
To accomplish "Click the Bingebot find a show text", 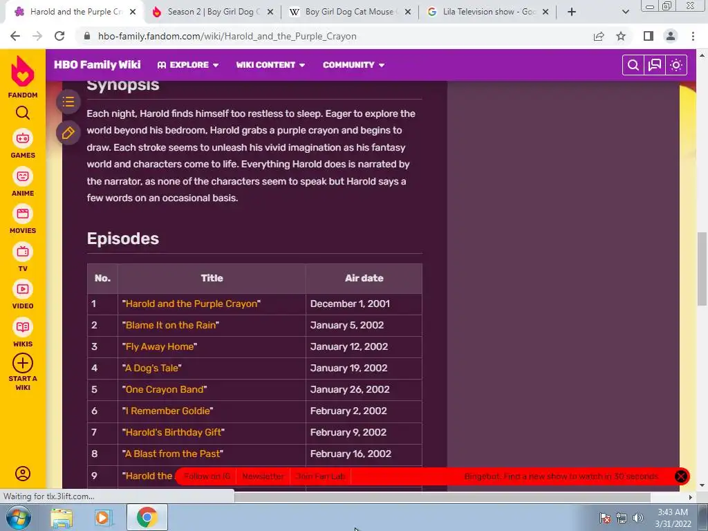I will pyautogui.click(x=561, y=476).
